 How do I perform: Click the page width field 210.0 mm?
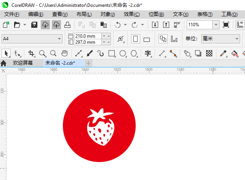coord(88,36)
